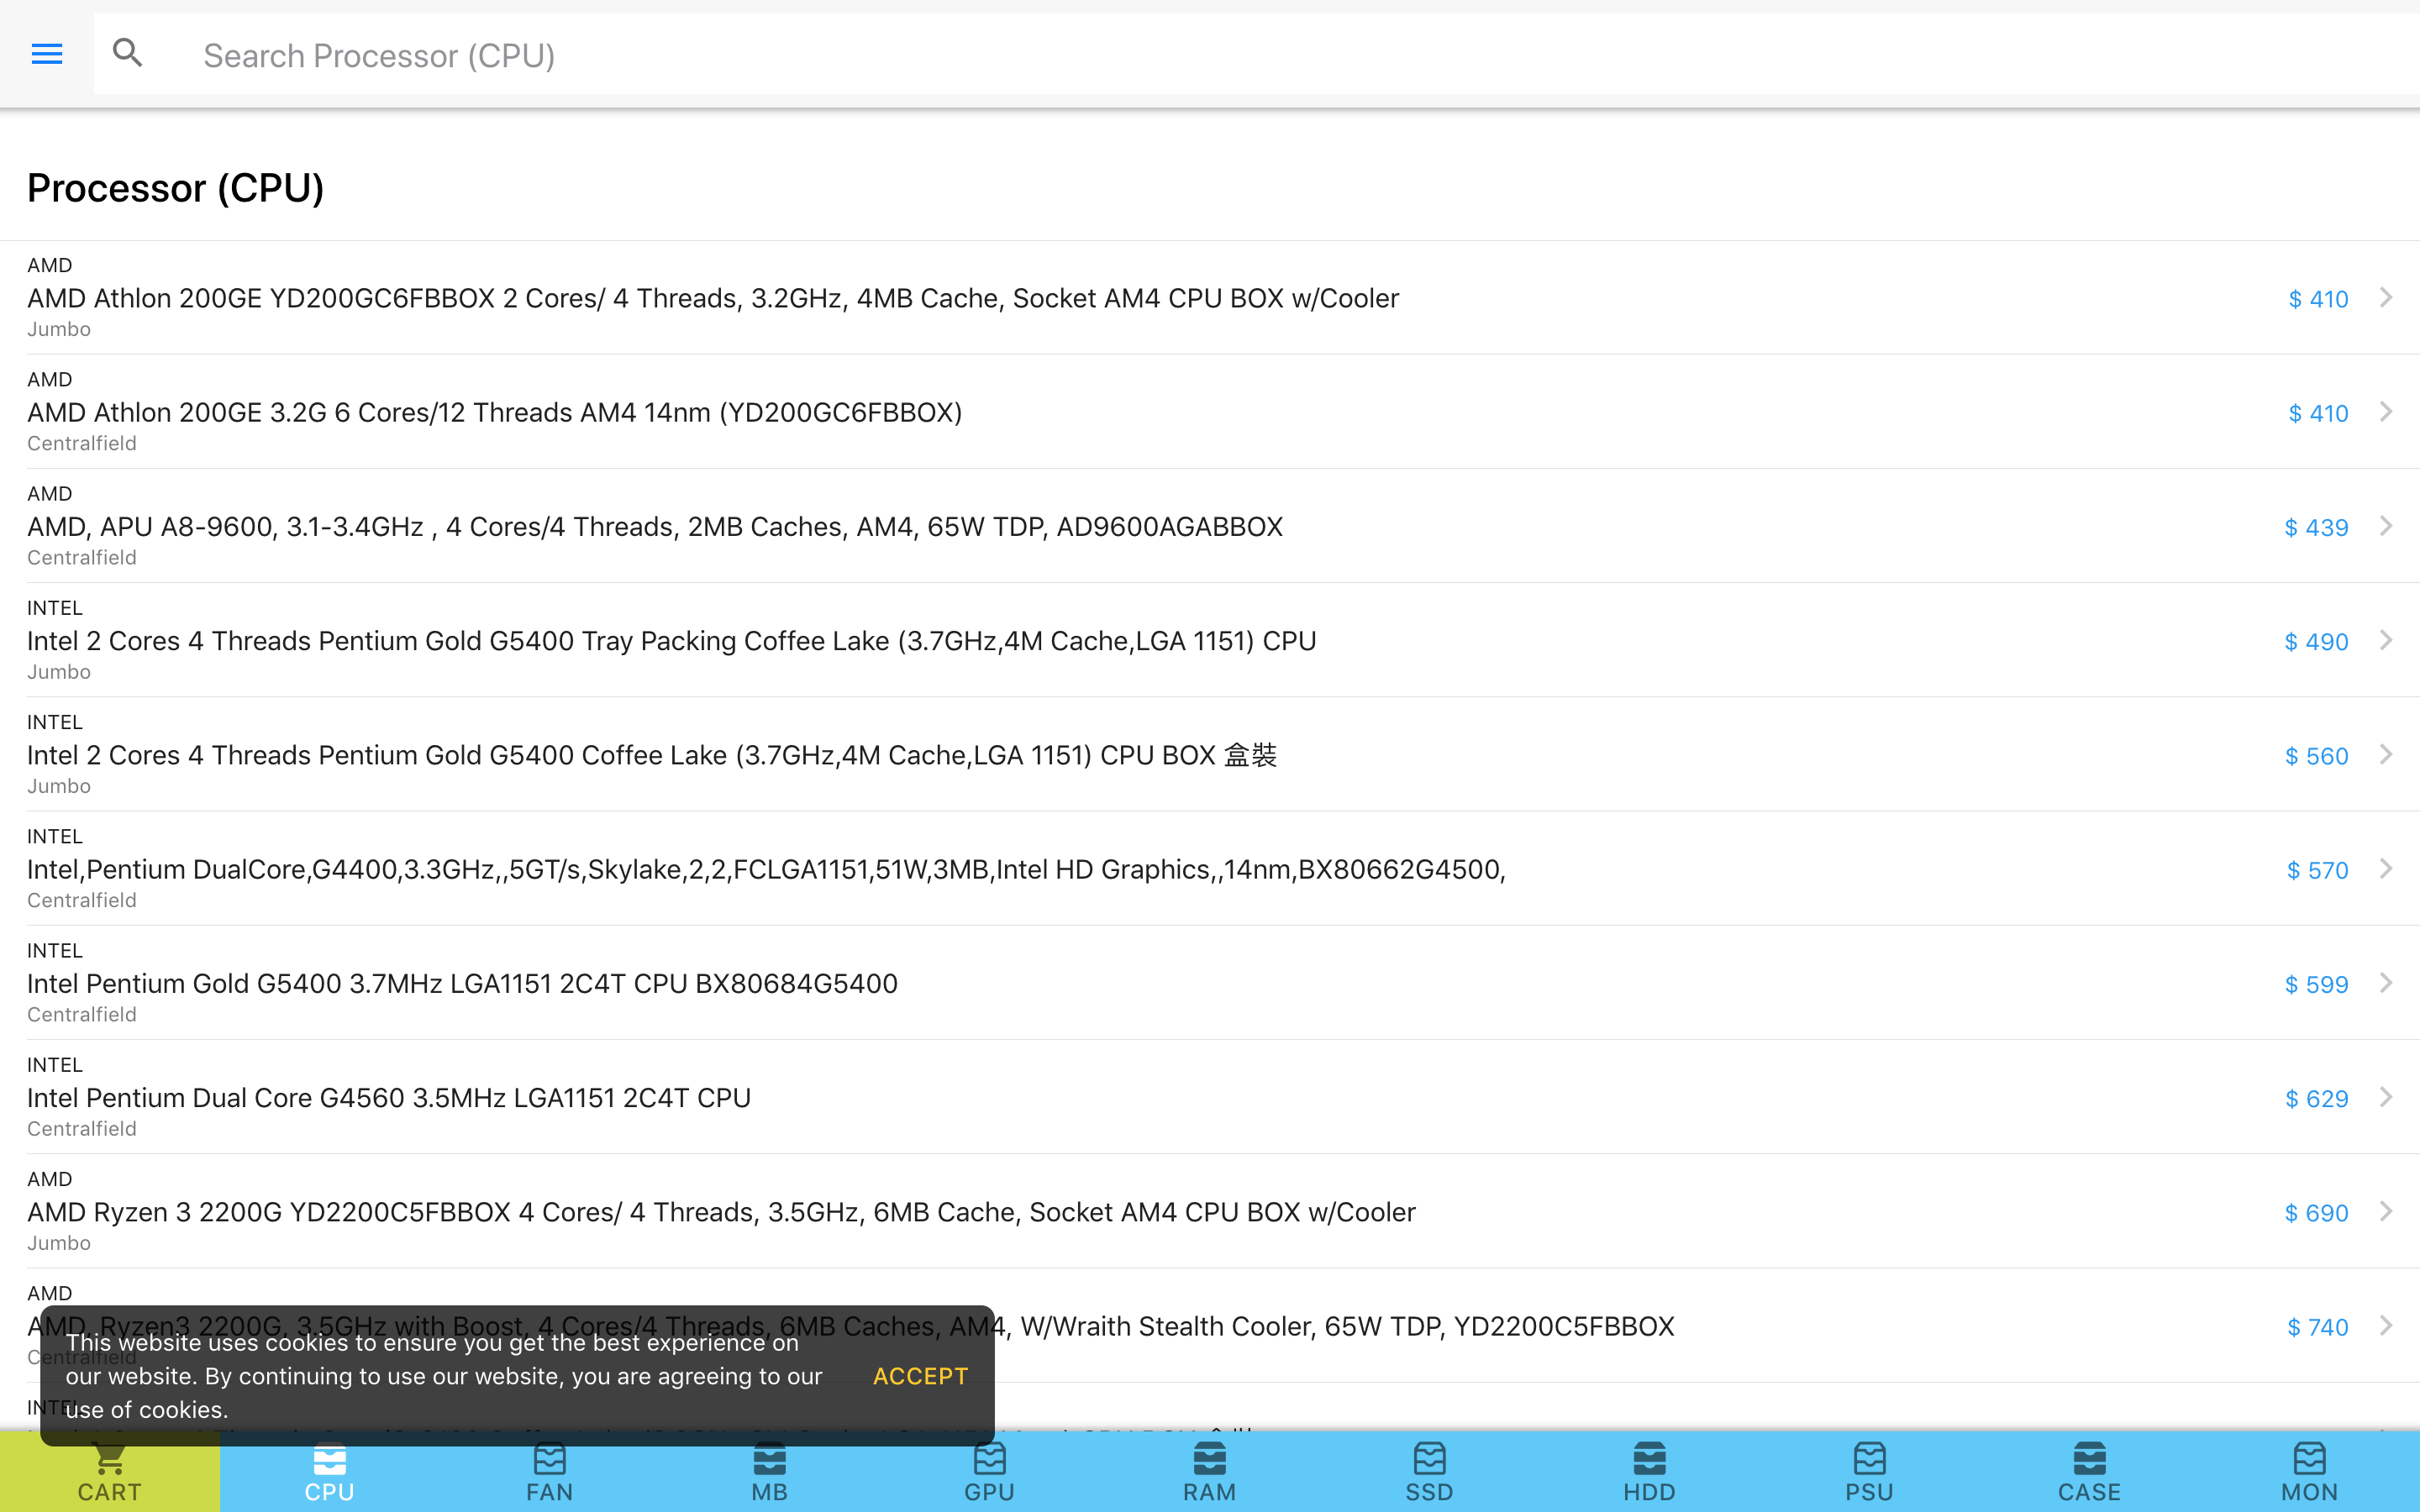Open AMD Athlon 200GE YD200GC6FBBOX 2 Cores listing
Image resolution: width=2420 pixels, height=1512 pixels.
click(x=1210, y=298)
